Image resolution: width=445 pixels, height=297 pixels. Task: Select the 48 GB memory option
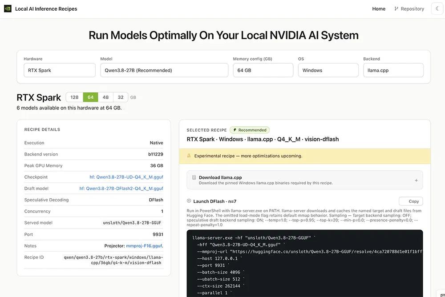[105, 97]
